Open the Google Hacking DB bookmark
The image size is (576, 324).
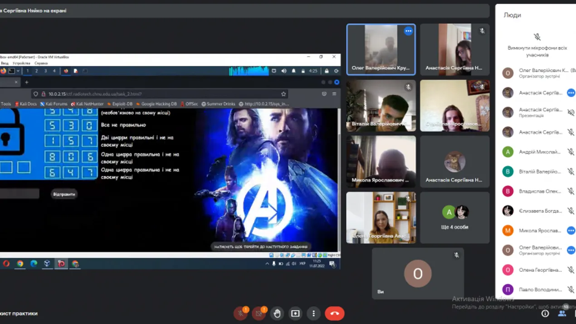pos(156,104)
